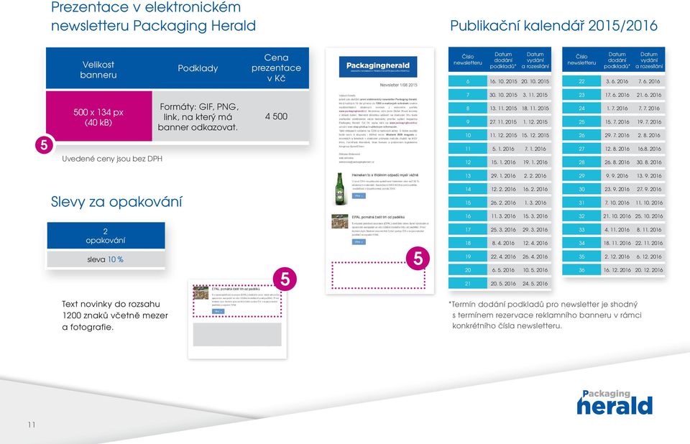The width and height of the screenshot is (690, 444).
Task: Click the '4 500' price cell
Action: pos(276,116)
